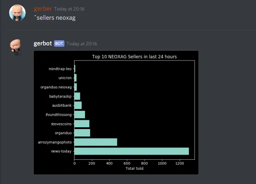Click the ausbitbank bar

tap(78, 105)
